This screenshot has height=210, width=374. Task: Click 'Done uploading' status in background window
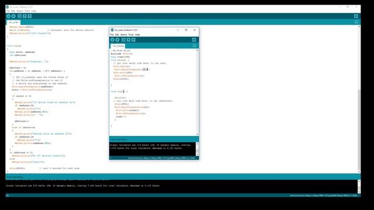(15, 177)
